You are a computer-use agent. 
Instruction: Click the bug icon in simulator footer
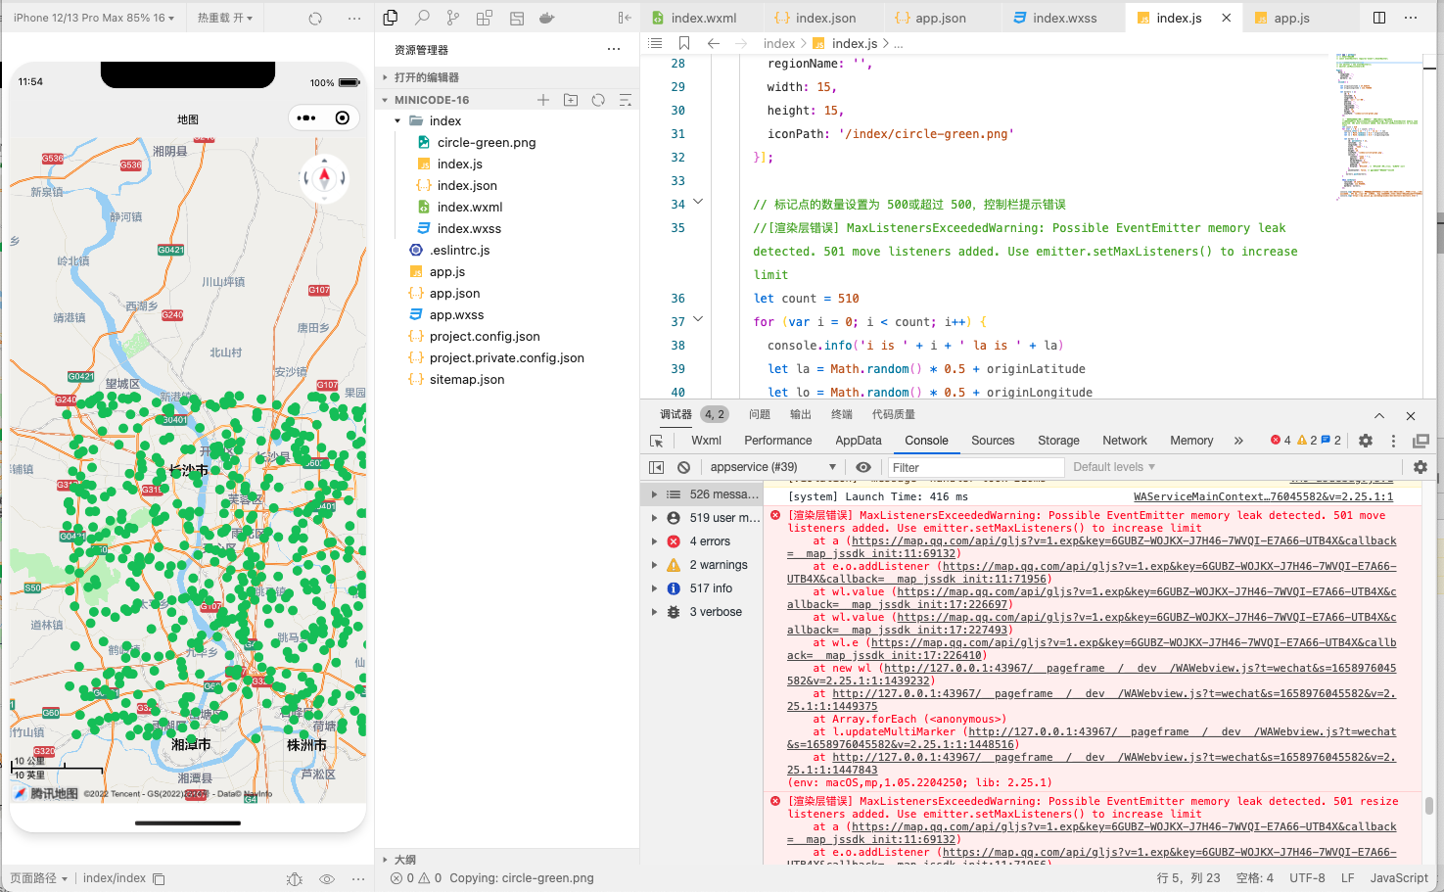(295, 879)
